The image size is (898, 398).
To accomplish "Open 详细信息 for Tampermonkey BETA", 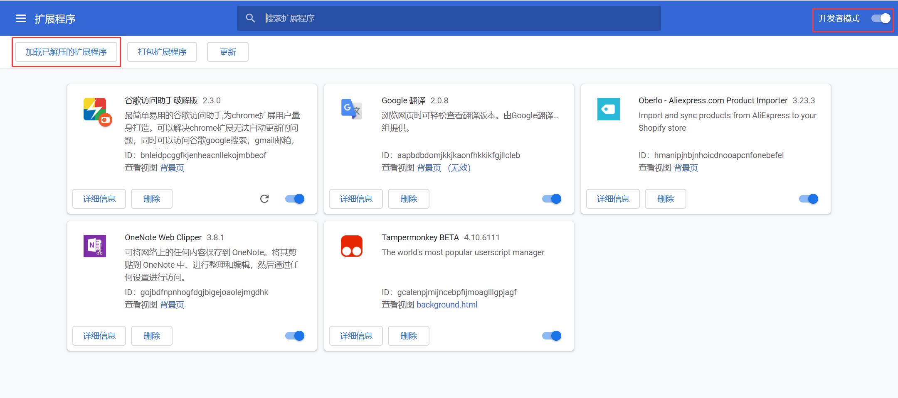I will [356, 336].
